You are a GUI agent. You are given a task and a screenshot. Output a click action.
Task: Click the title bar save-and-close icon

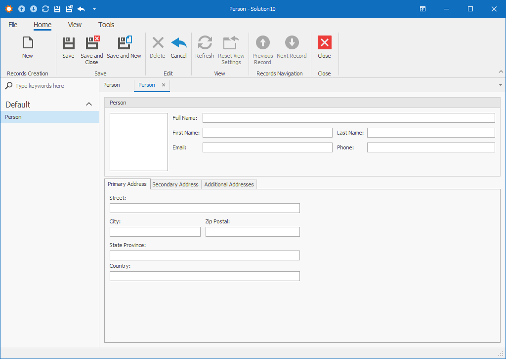click(69, 9)
